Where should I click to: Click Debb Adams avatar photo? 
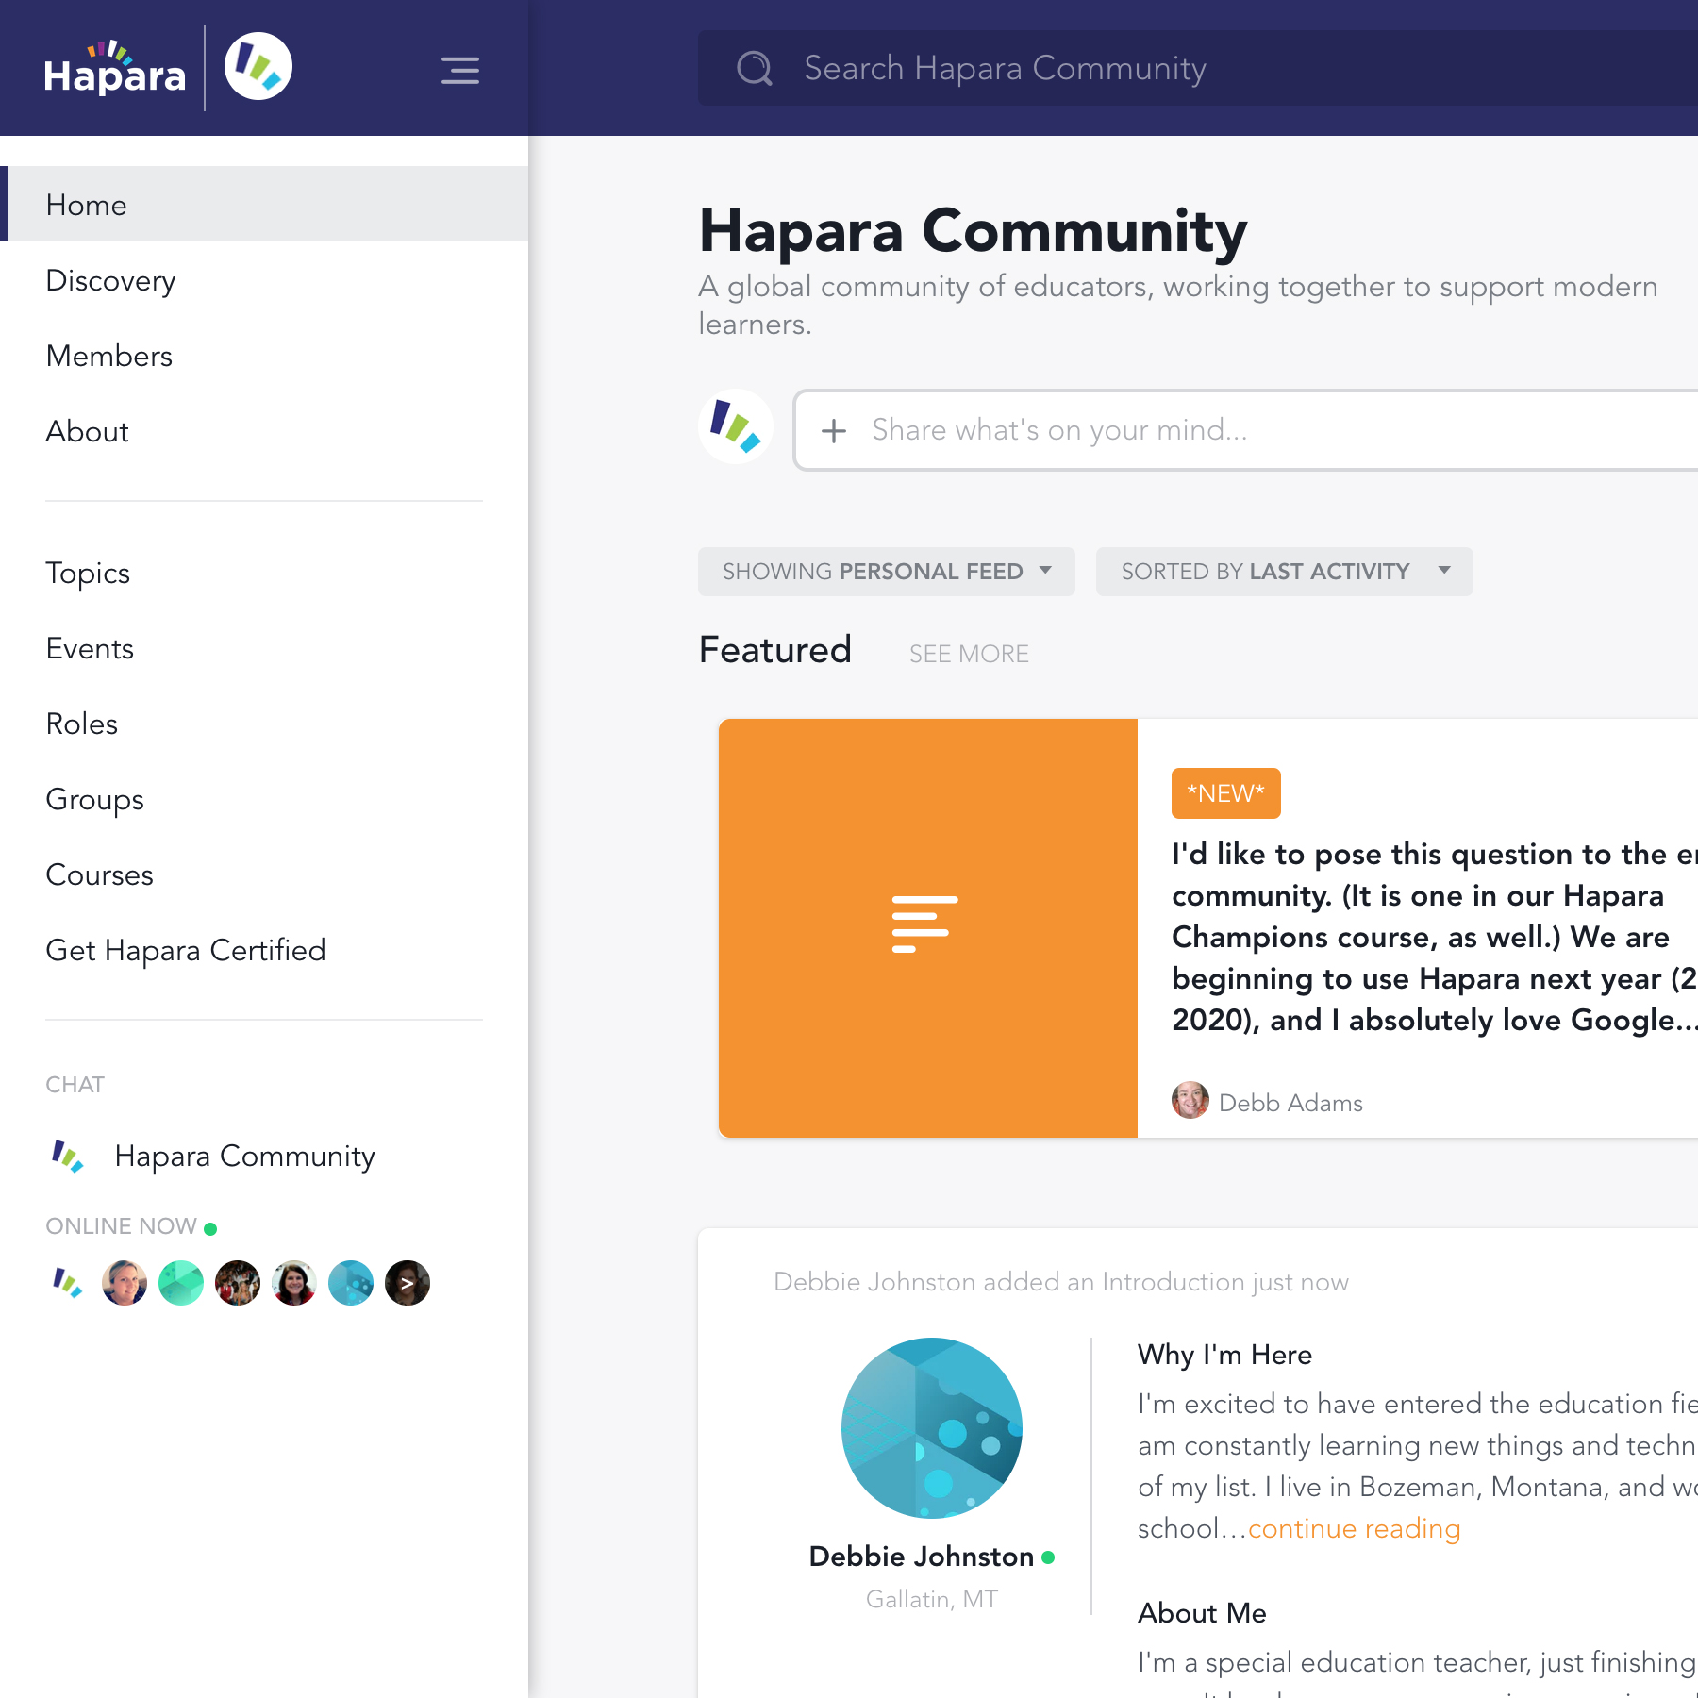click(1190, 1100)
